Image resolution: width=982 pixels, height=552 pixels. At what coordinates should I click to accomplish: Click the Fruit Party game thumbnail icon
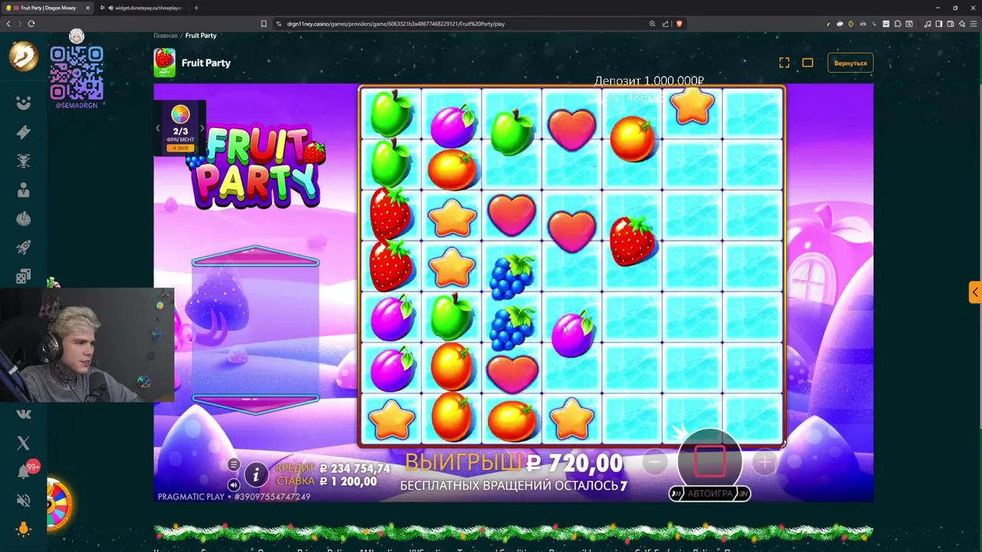164,63
